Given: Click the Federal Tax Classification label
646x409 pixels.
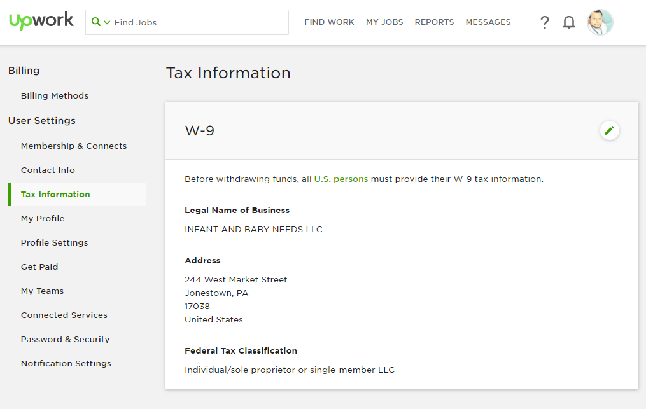Looking at the screenshot, I should [241, 351].
